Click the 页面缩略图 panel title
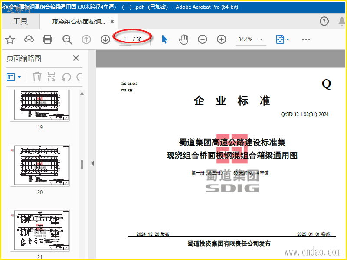This screenshot has height=260, width=347. pyautogui.click(x=24, y=58)
